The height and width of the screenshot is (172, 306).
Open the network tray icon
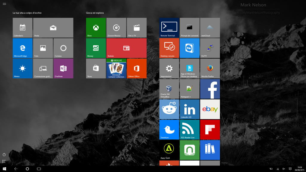click(278, 169)
